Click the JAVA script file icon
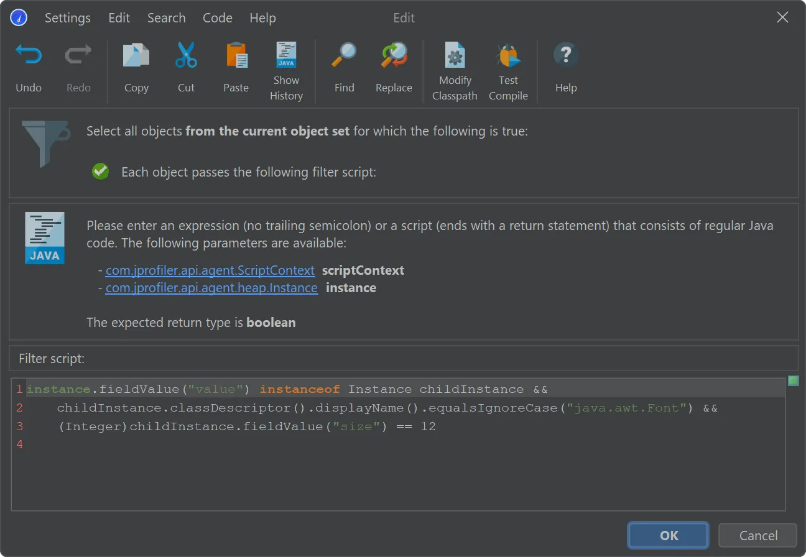The height and width of the screenshot is (557, 806). (x=45, y=238)
